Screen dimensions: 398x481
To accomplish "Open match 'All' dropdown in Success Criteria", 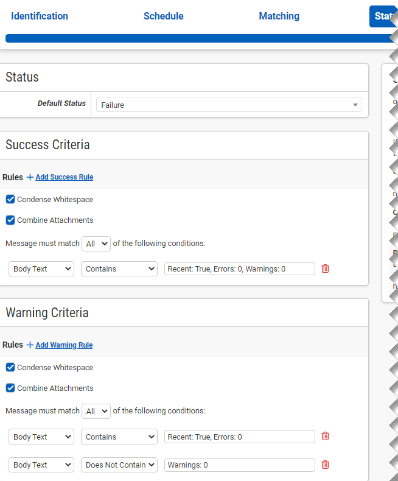I will coord(96,244).
